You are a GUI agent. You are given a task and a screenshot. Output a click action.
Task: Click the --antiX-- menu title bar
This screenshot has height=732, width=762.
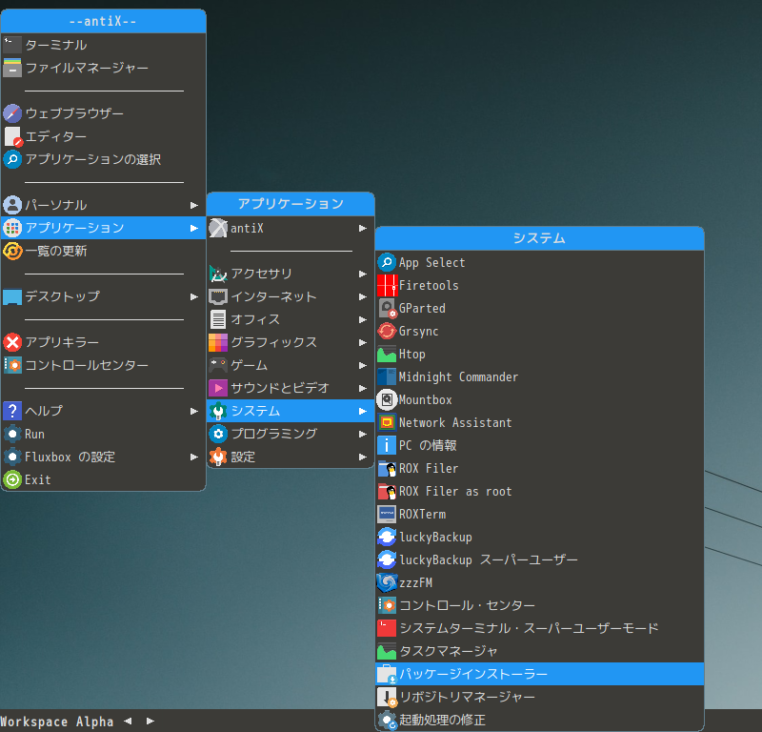(x=104, y=21)
